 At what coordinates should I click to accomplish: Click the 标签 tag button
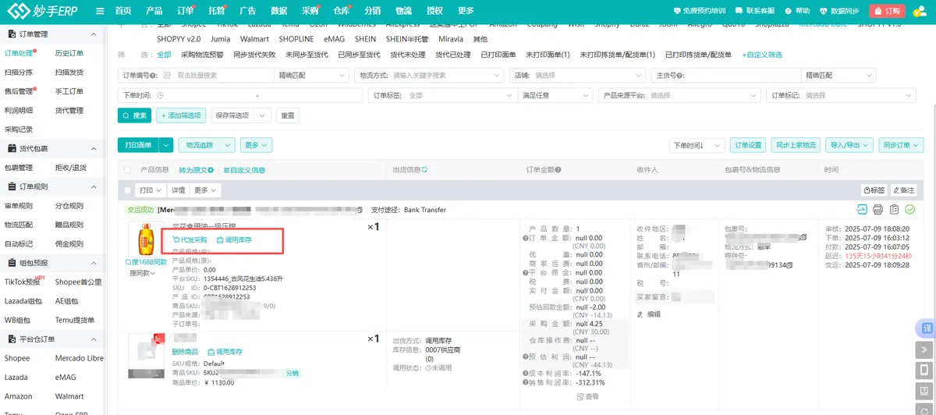click(x=874, y=190)
